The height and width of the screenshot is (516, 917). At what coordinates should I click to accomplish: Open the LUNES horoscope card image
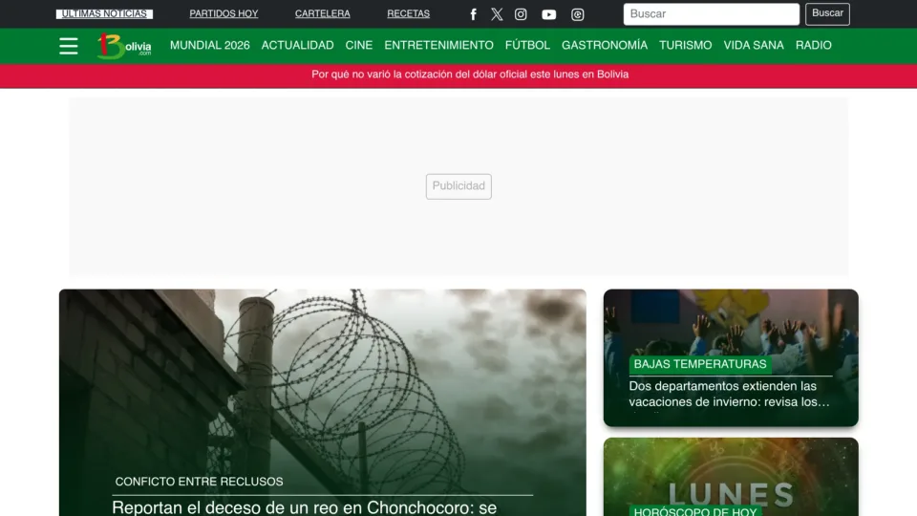tap(731, 477)
